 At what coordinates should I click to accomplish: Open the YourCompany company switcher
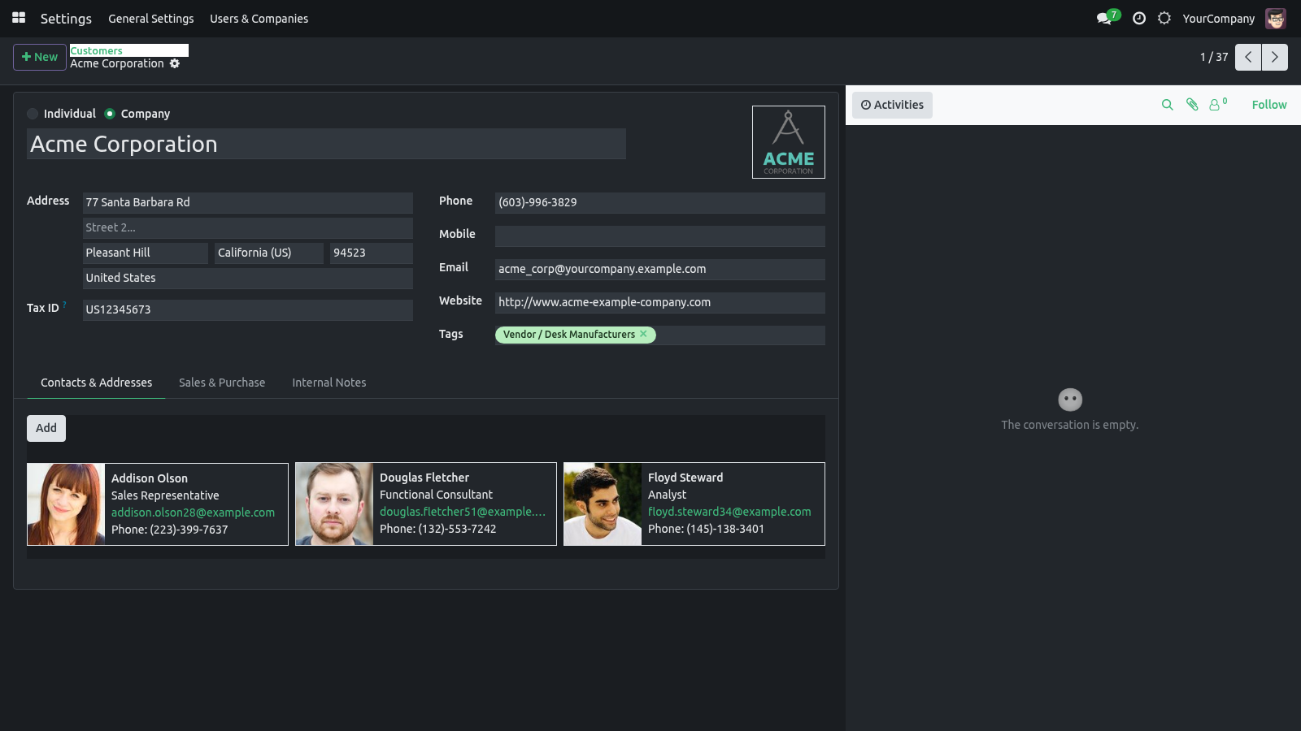(1218, 19)
